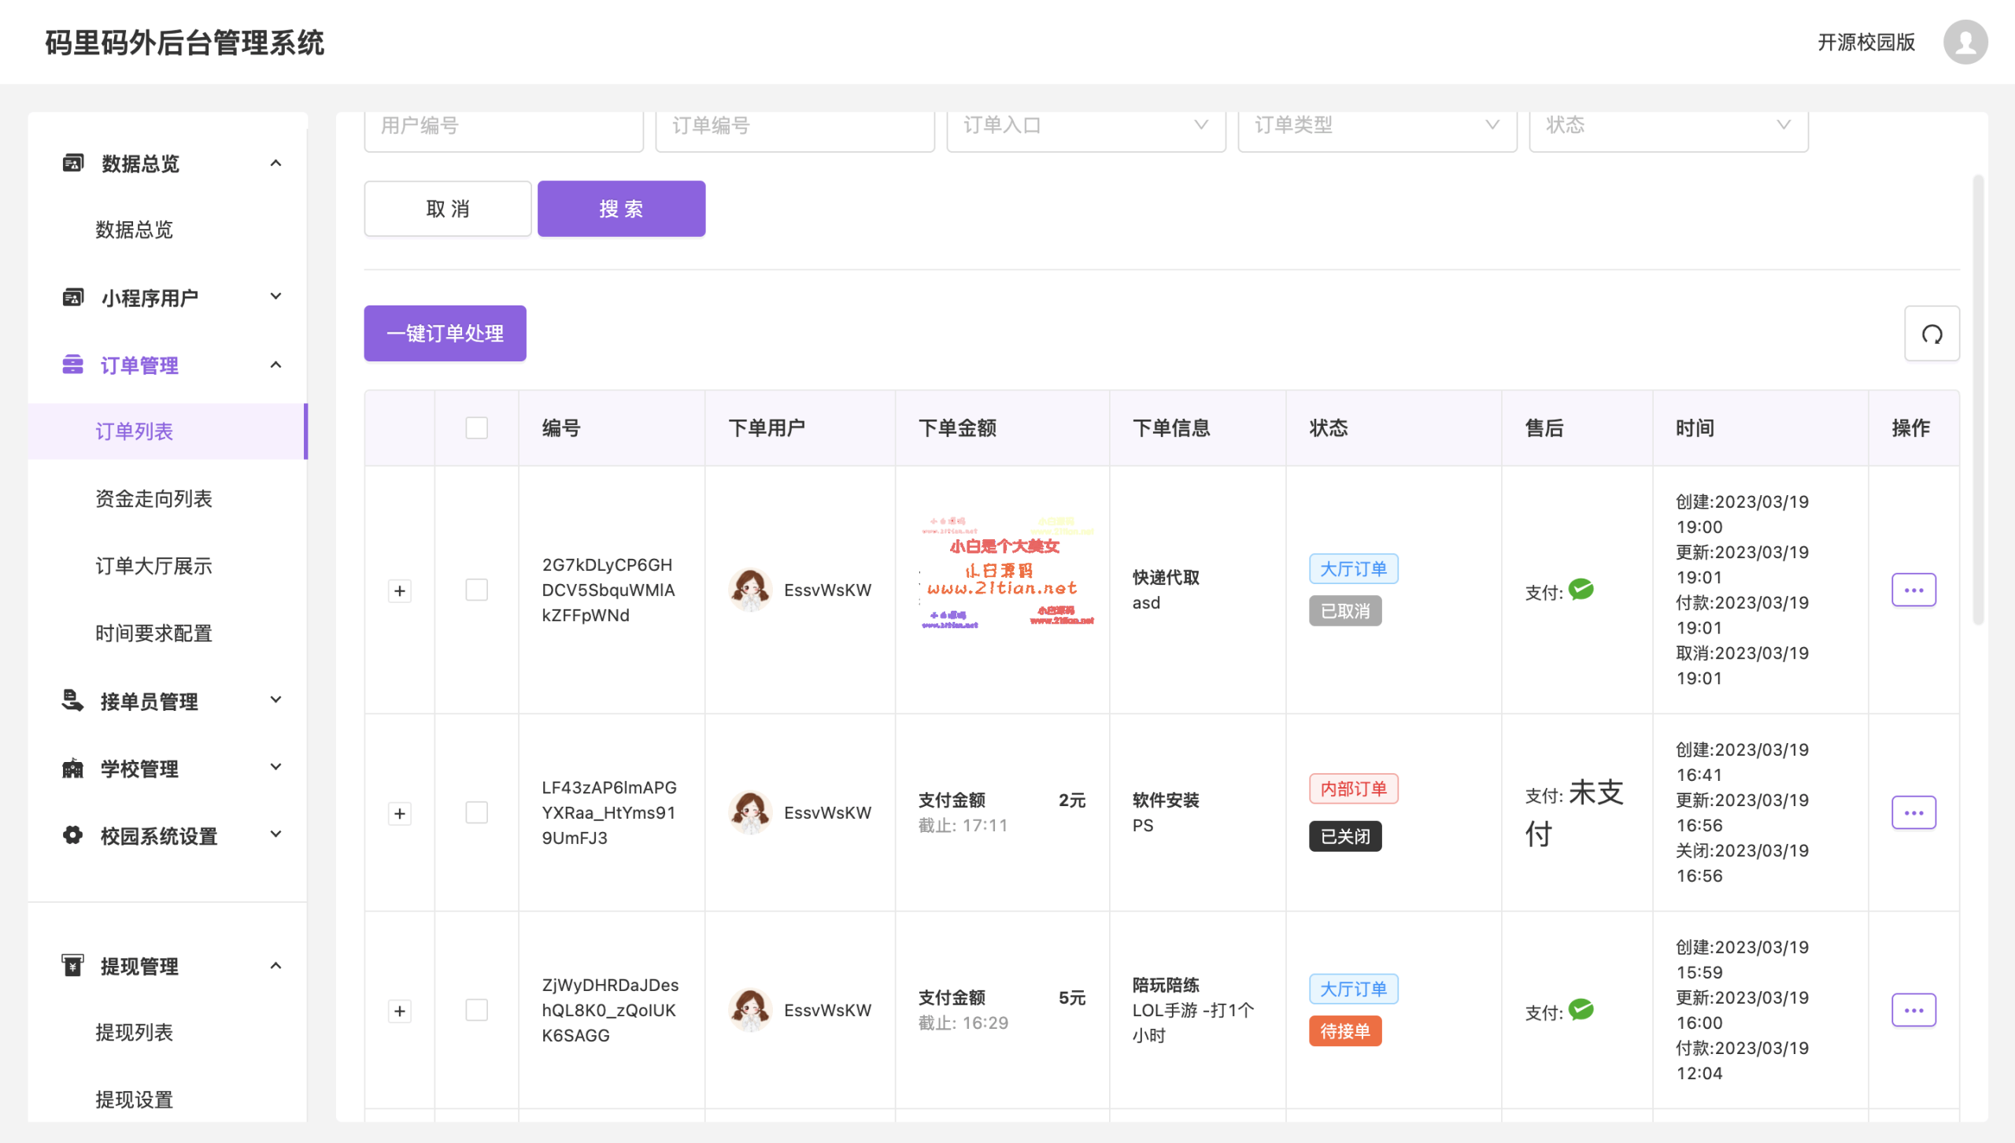Check the checkbox for order 2G7kDLyCP6GH
The image size is (2015, 1143).
(x=475, y=589)
